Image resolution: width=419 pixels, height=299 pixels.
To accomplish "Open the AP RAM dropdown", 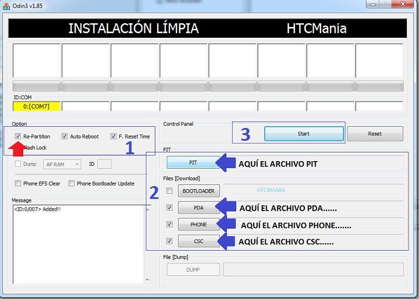I will click(x=62, y=164).
